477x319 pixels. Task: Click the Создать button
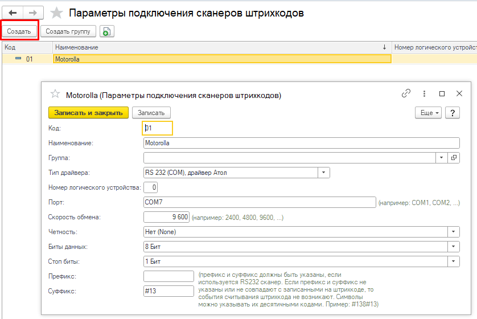pyautogui.click(x=19, y=31)
